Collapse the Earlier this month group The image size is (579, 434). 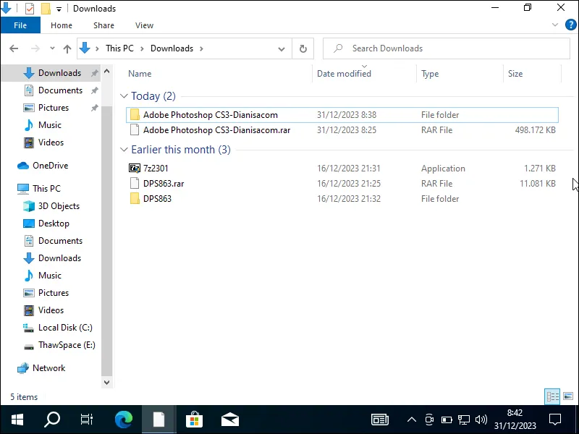coord(124,150)
